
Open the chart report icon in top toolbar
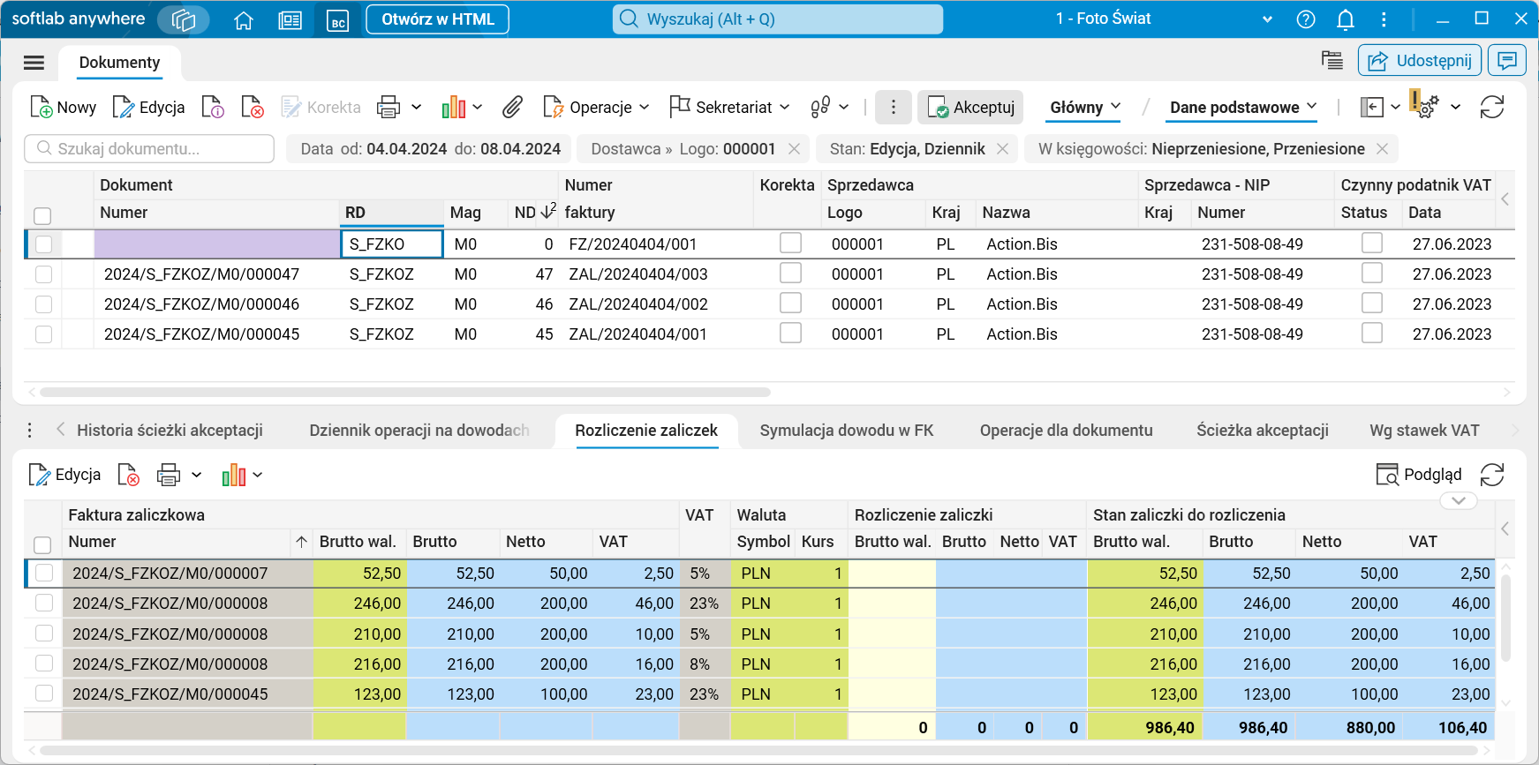click(454, 108)
